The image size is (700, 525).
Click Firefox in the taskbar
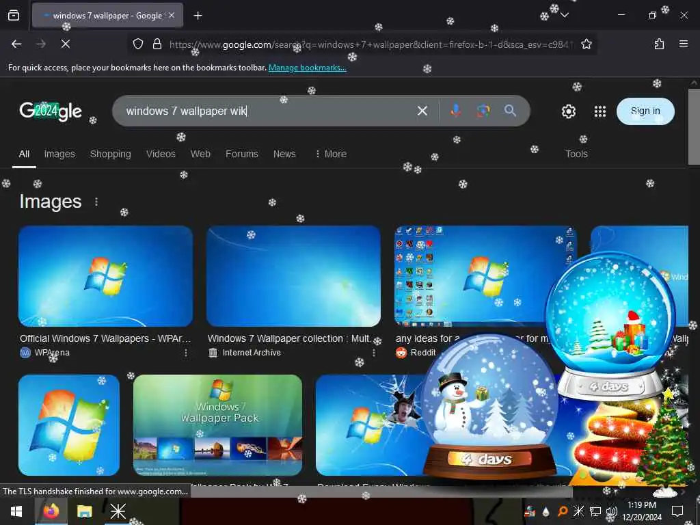pyautogui.click(x=51, y=511)
